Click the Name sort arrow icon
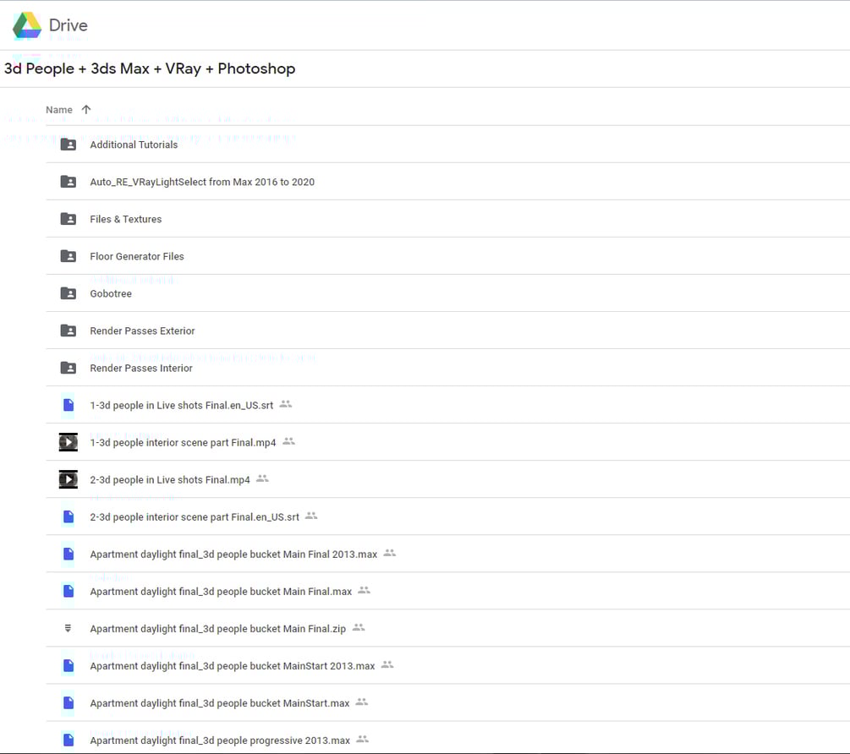This screenshot has height=754, width=850. click(86, 109)
